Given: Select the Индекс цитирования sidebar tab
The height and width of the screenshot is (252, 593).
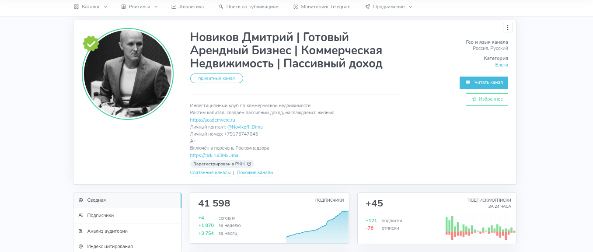Looking at the screenshot, I should tap(127, 246).
